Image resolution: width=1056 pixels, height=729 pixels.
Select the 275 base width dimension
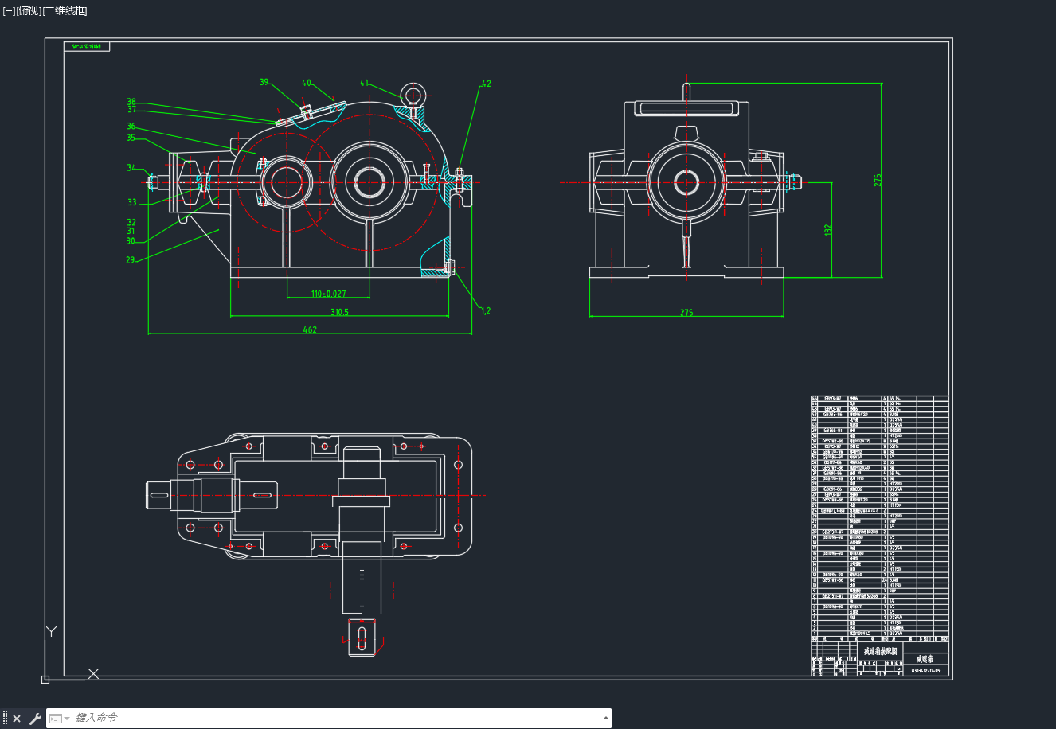686,312
